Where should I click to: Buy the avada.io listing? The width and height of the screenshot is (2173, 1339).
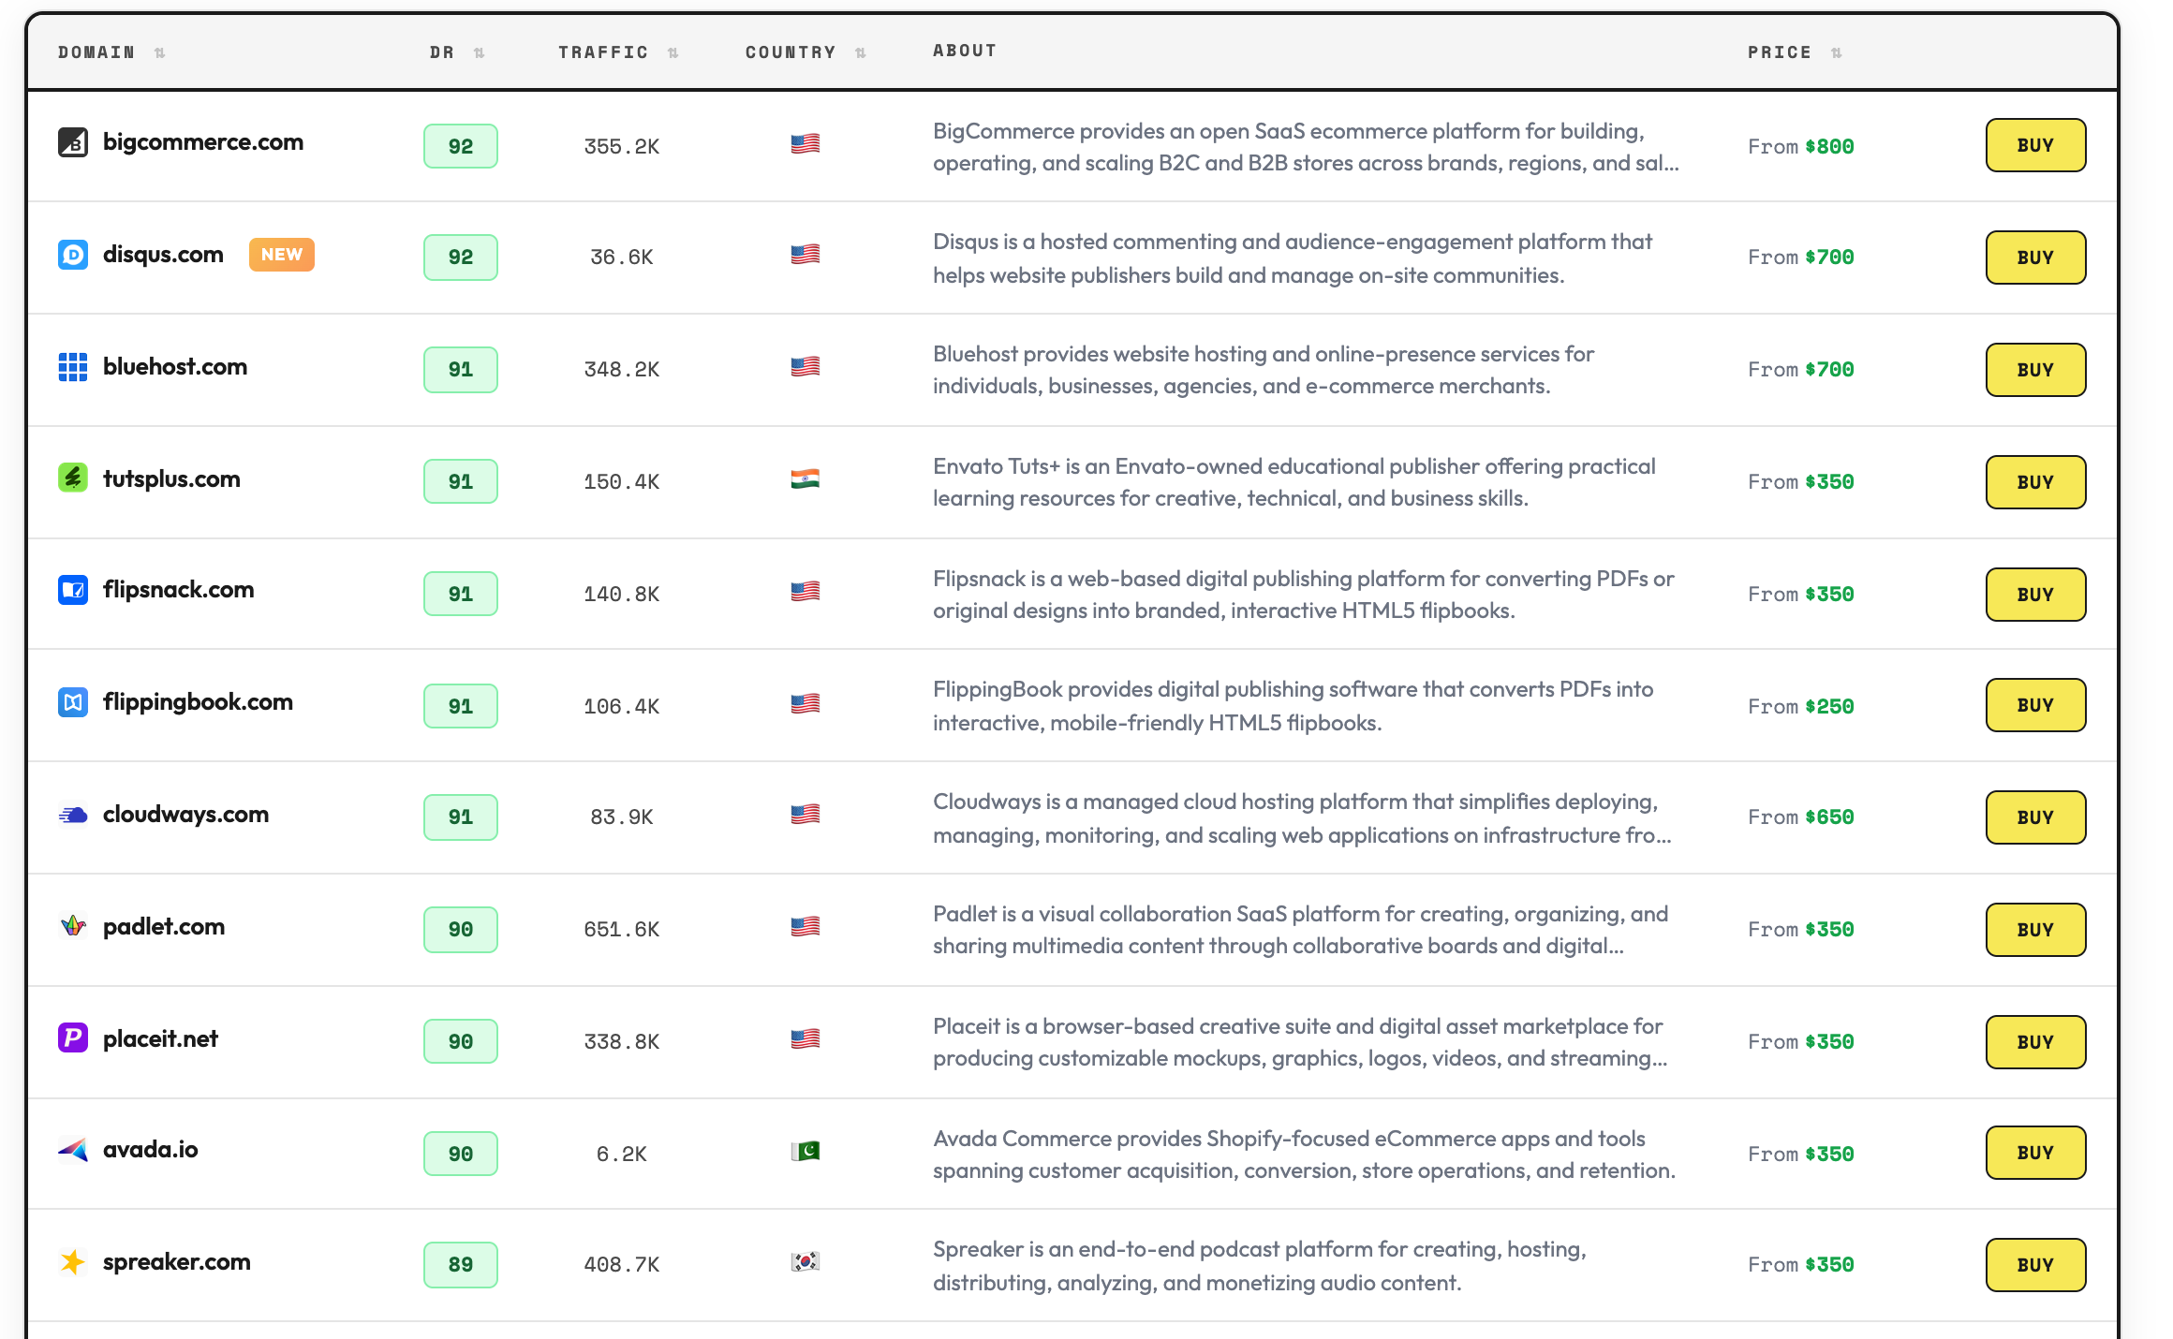pyautogui.click(x=2035, y=1153)
